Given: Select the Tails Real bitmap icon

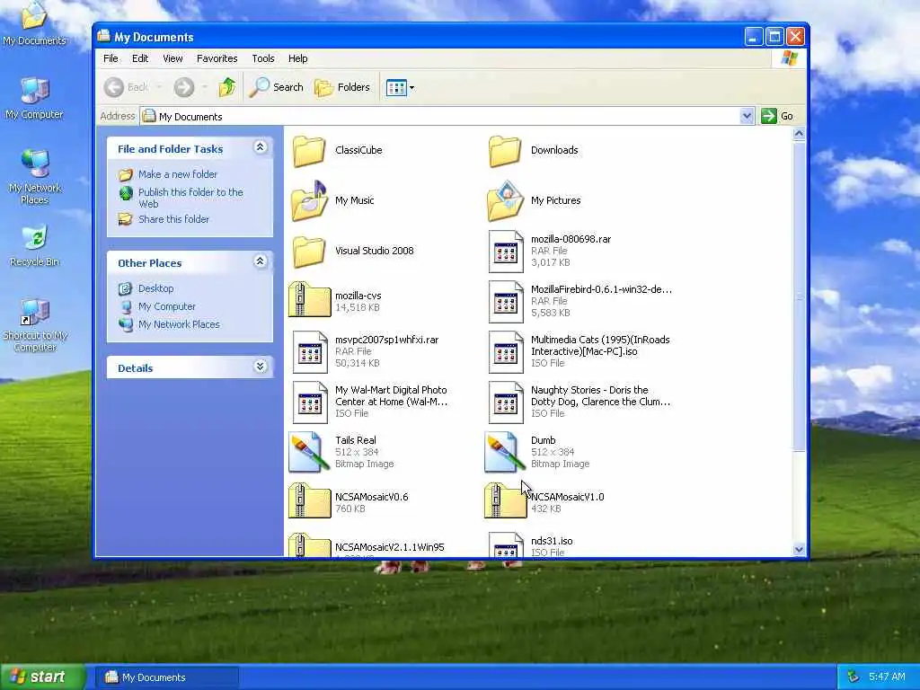Looking at the screenshot, I should [x=309, y=452].
